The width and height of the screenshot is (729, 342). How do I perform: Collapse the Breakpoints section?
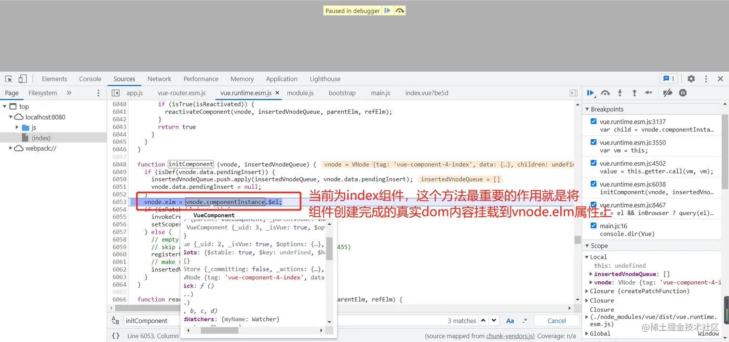coord(587,109)
